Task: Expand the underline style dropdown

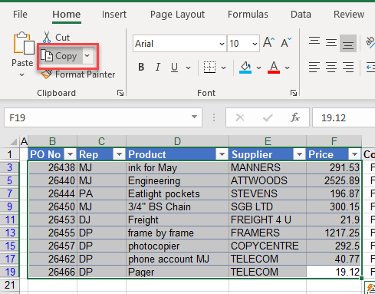Action: coord(189,68)
